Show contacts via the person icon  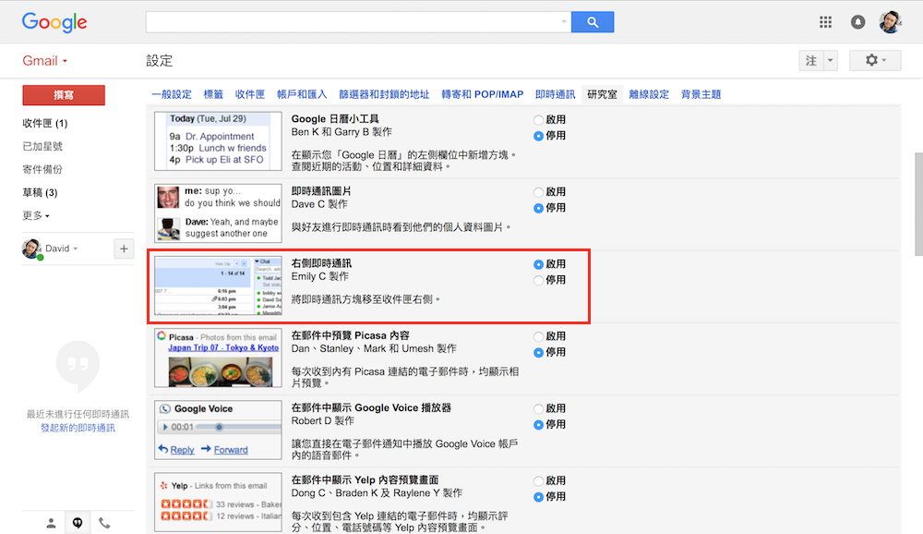tap(52, 523)
